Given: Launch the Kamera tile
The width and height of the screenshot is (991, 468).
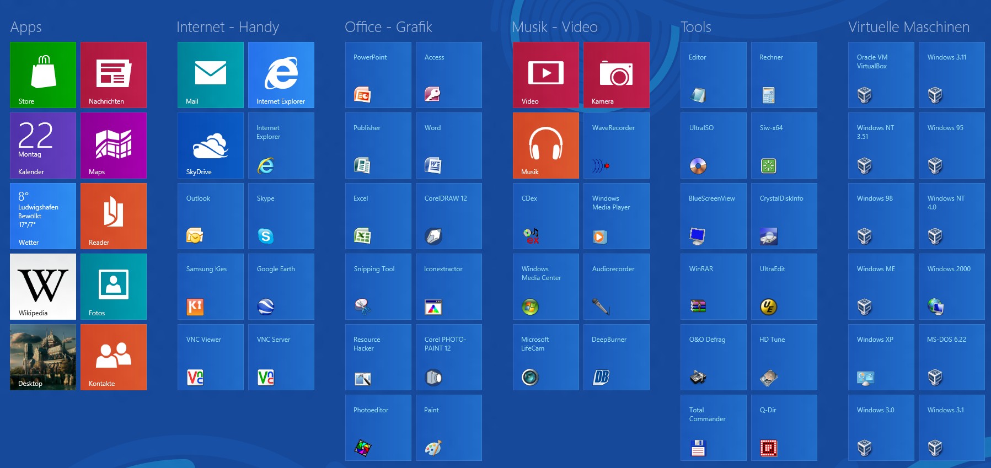Looking at the screenshot, I should 617,75.
